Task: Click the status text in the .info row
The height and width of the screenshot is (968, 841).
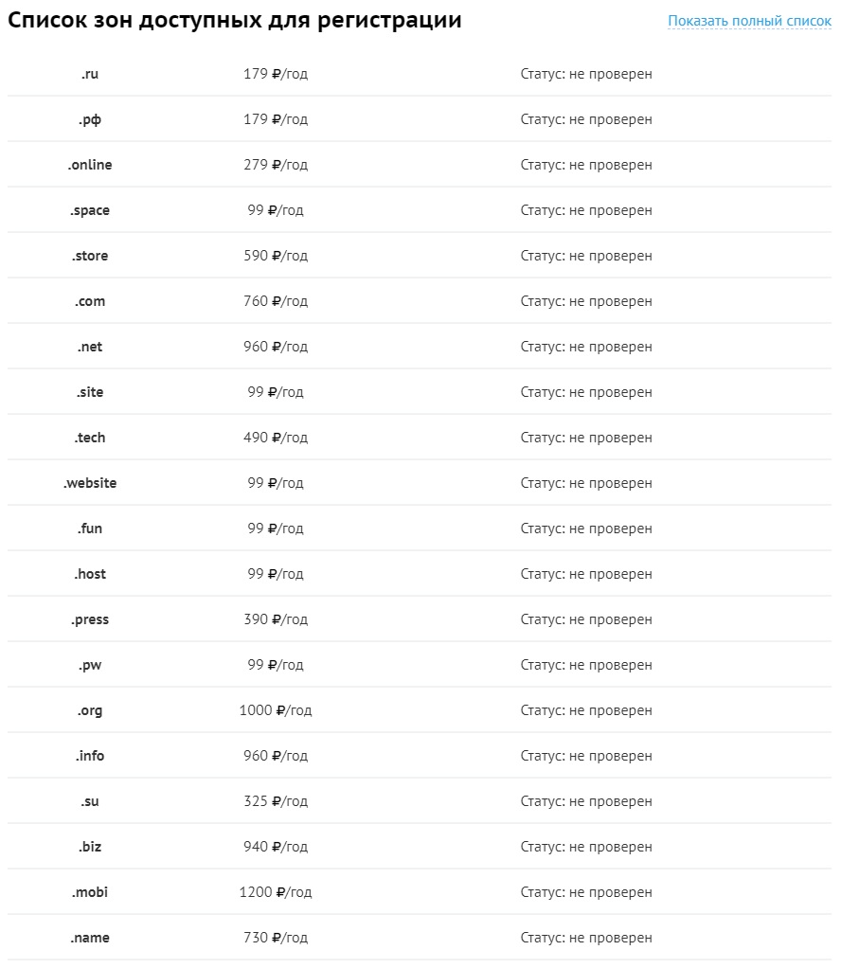Action: (x=586, y=756)
